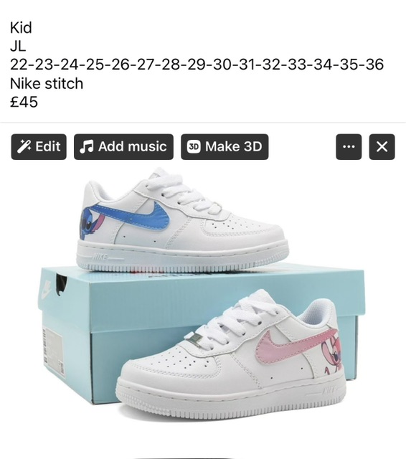The width and height of the screenshot is (406, 459).
Task: Open the three-dots more options menu
Action: coord(349,146)
